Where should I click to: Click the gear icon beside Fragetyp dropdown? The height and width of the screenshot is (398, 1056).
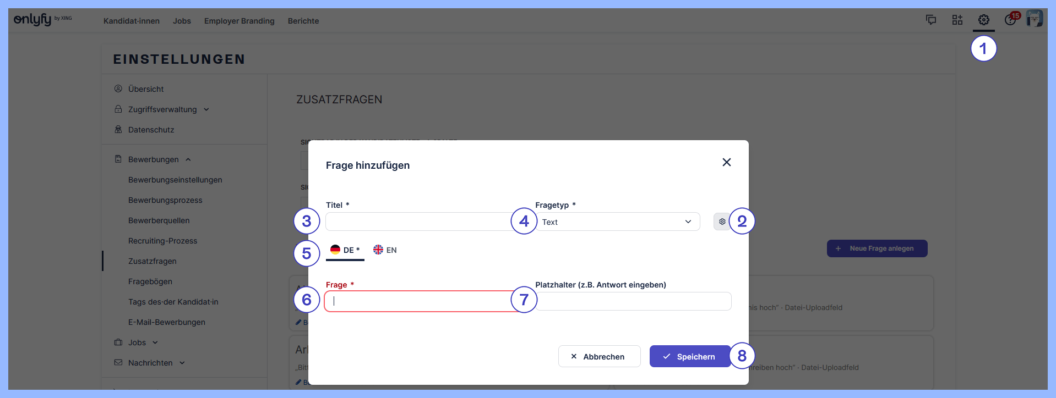[722, 222]
